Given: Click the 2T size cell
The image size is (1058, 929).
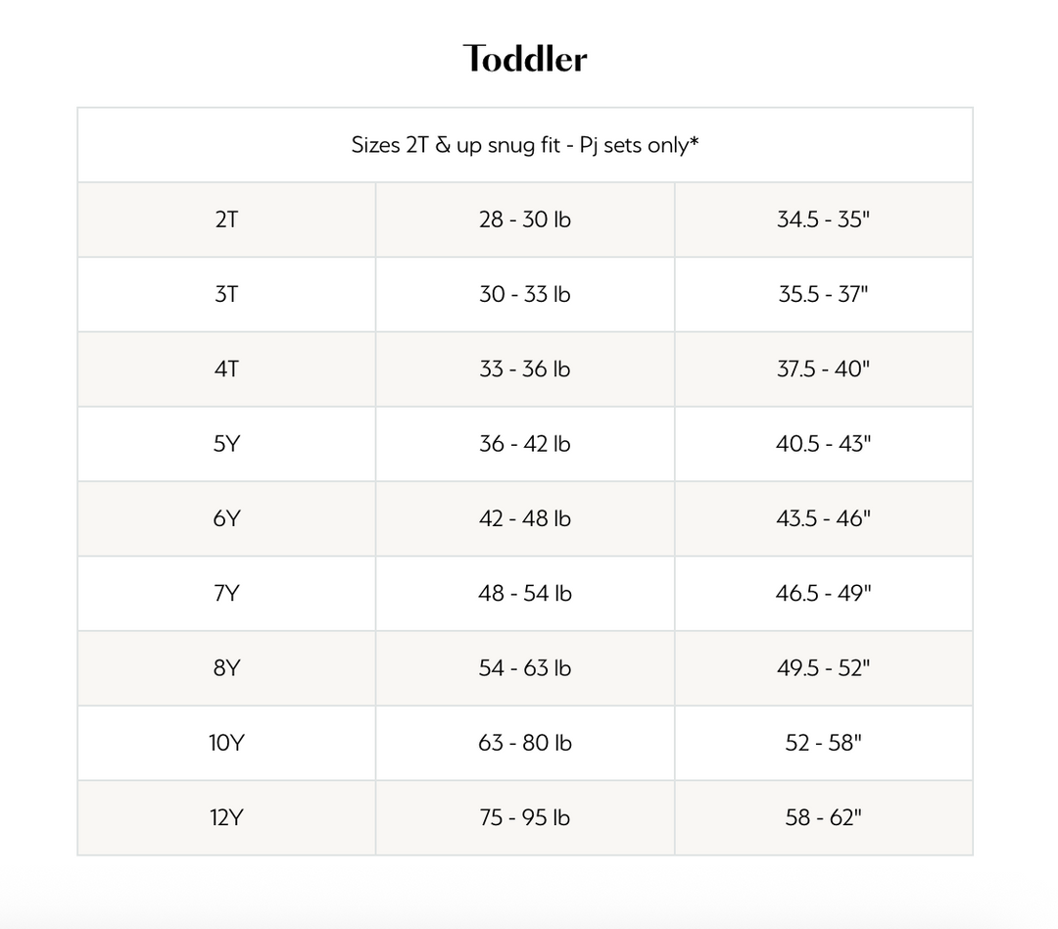Looking at the screenshot, I should 226,220.
